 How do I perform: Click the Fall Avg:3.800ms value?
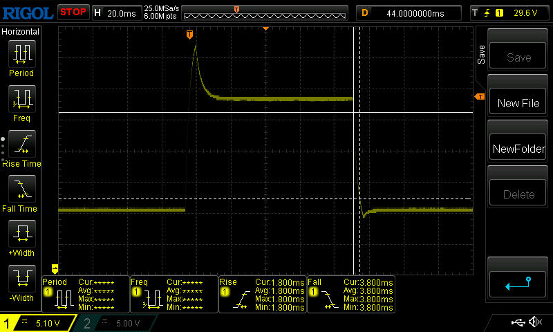(368, 290)
